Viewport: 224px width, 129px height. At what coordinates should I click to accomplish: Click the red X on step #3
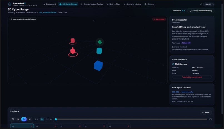click(x=80, y=126)
